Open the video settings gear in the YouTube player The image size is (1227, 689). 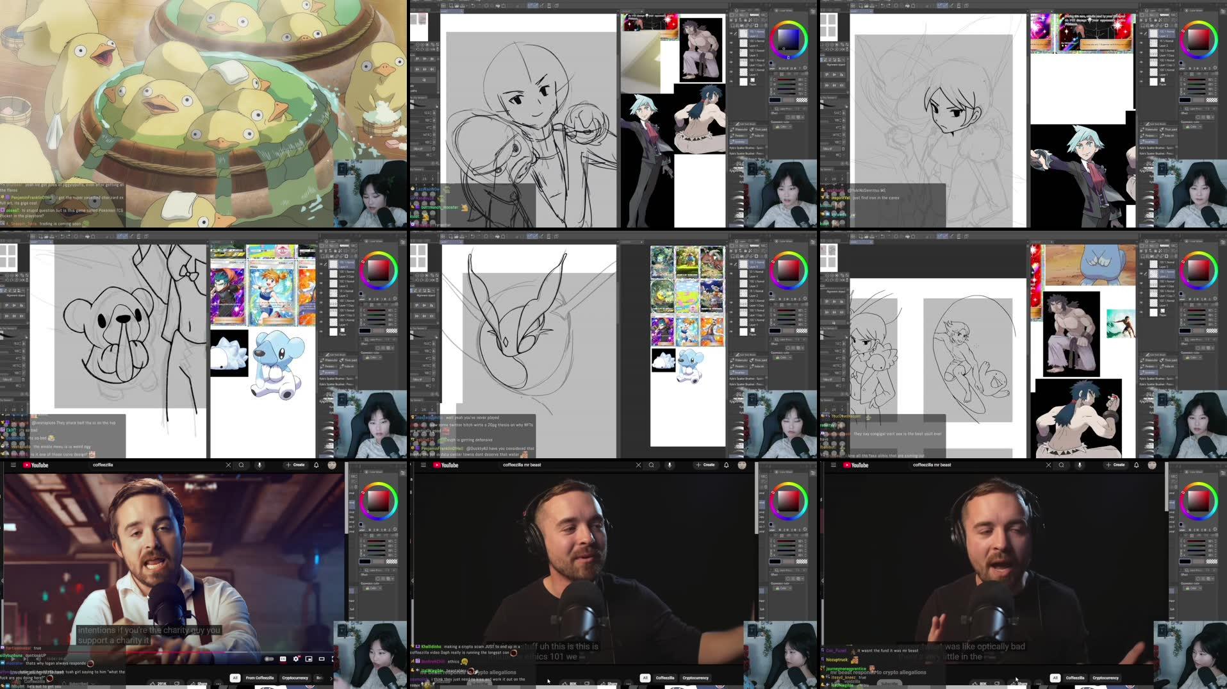coord(296,659)
